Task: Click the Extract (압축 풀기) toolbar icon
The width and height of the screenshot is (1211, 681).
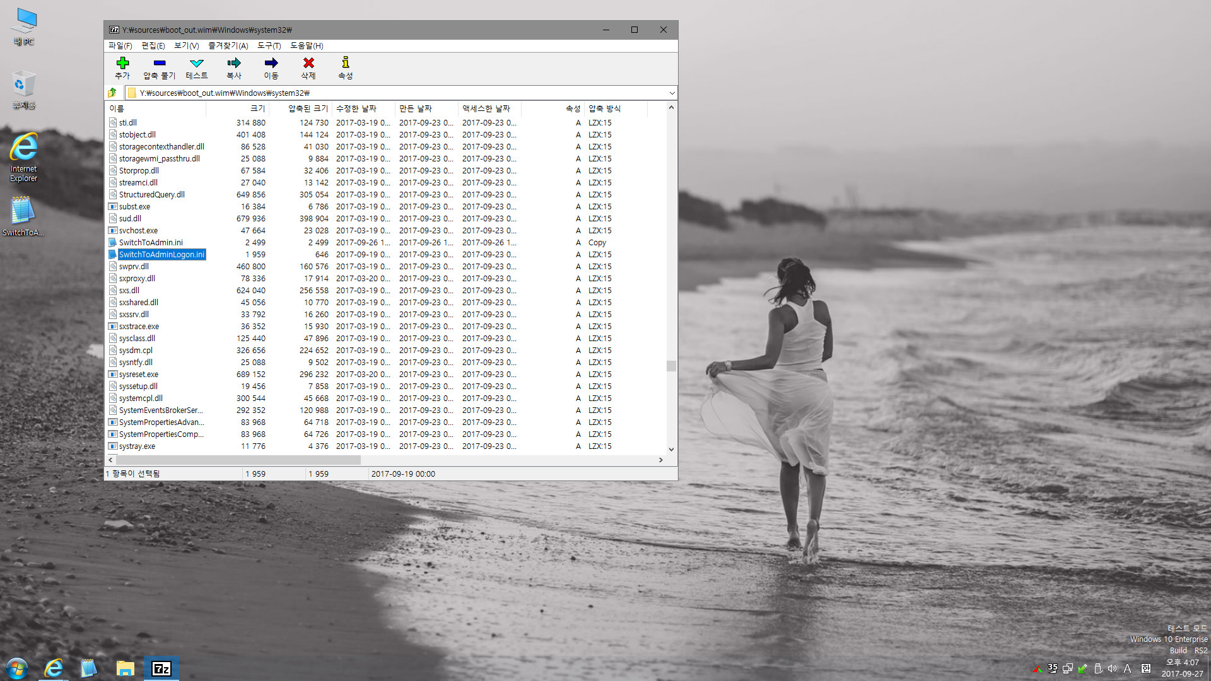Action: coord(160,63)
